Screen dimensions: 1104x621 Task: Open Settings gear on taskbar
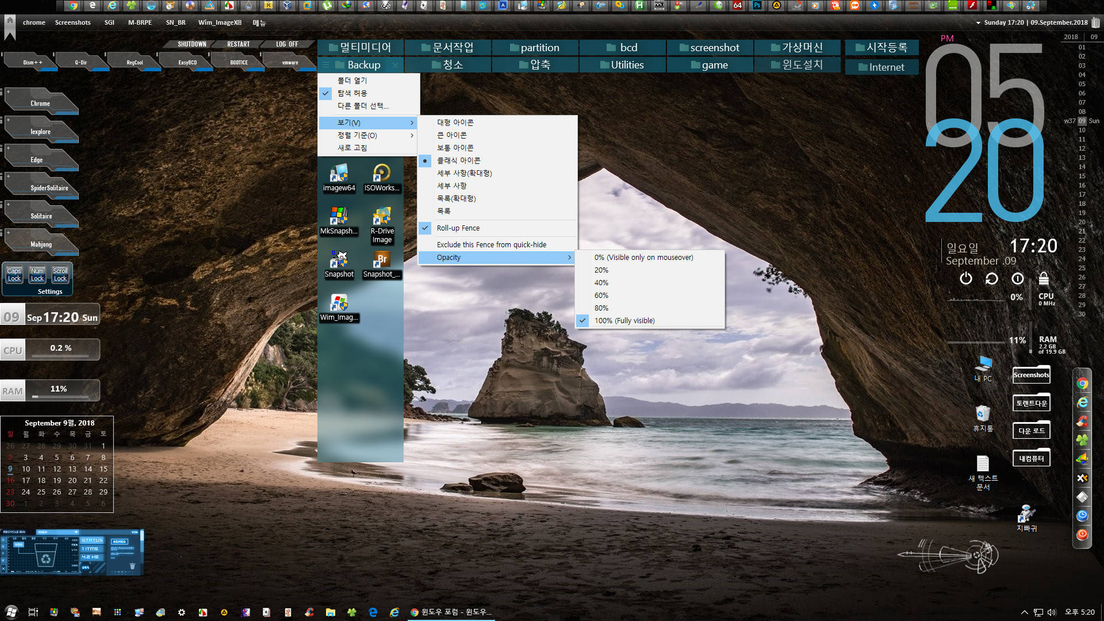tap(182, 612)
